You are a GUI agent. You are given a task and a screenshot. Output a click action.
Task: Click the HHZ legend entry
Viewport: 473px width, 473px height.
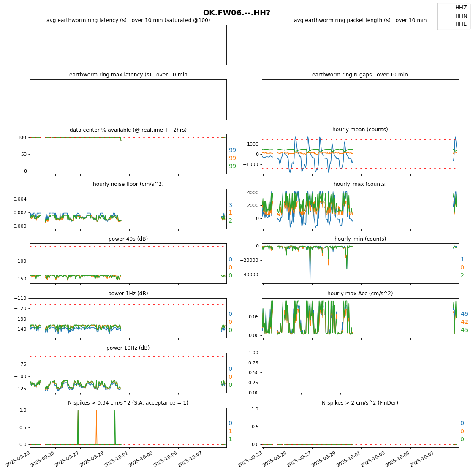pyautogui.click(x=461, y=8)
